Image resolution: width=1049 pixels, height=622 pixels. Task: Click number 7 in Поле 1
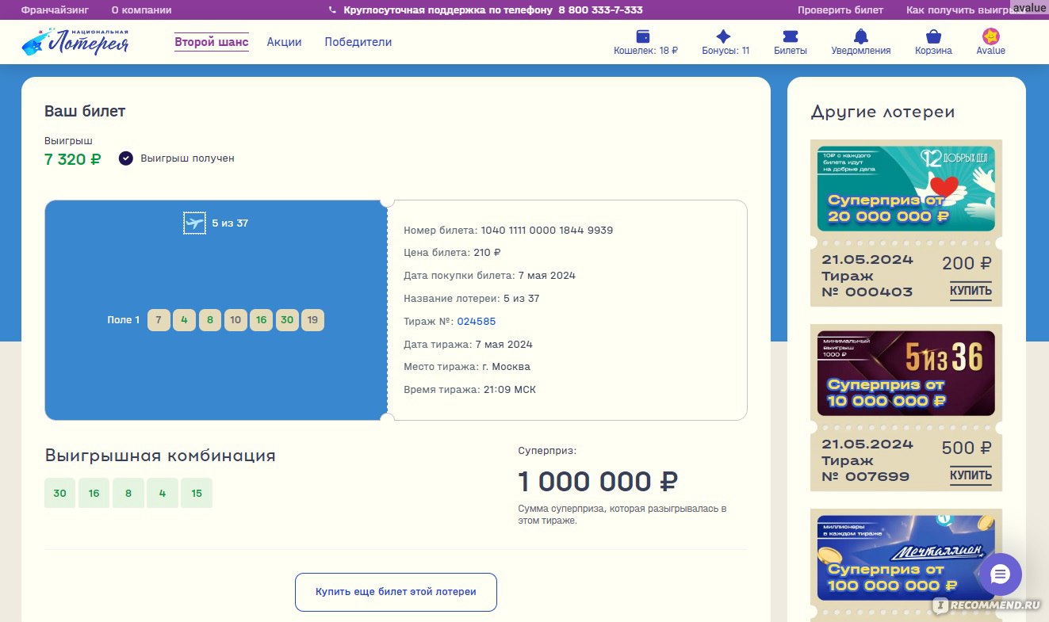coord(159,320)
